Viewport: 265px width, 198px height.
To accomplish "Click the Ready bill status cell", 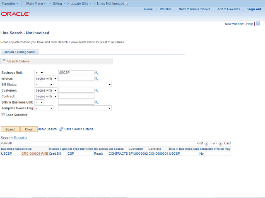I will pyautogui.click(x=99, y=153).
